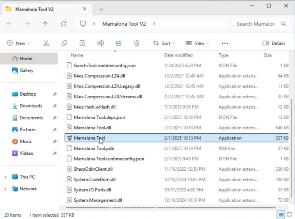295x219 pixels.
Task: Open the See more ellipsis menu
Action: click(225, 43)
